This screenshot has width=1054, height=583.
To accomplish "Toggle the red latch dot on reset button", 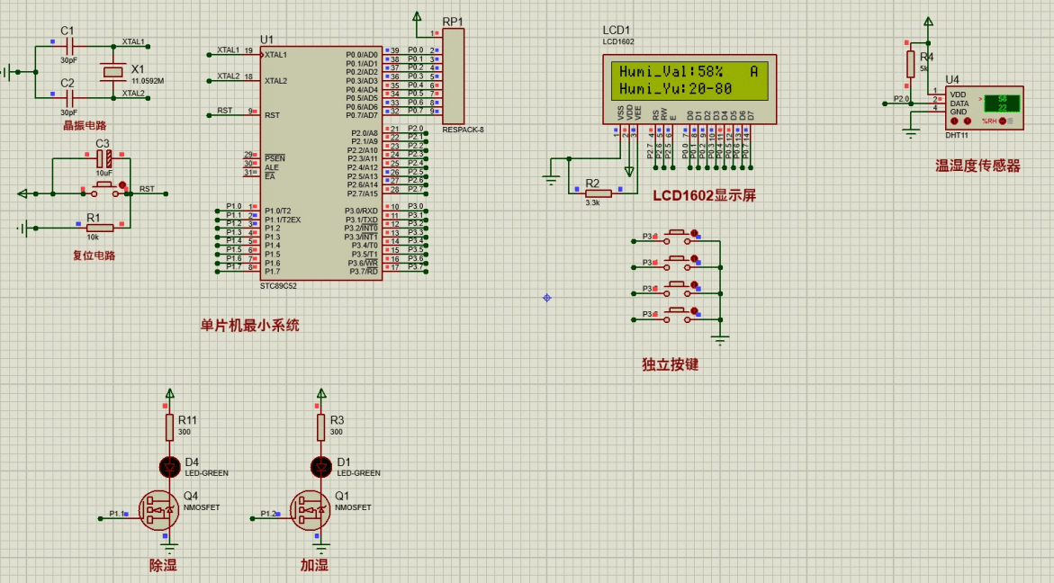I will tap(122, 184).
